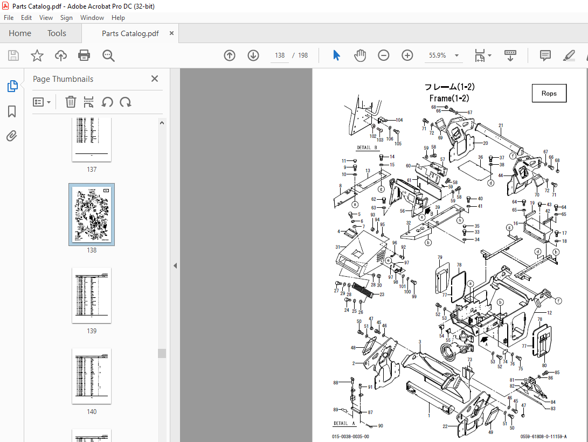Viewport: 588px width, 442px height.
Task: Open the scrolling mode toolbar icon
Action: (510, 55)
